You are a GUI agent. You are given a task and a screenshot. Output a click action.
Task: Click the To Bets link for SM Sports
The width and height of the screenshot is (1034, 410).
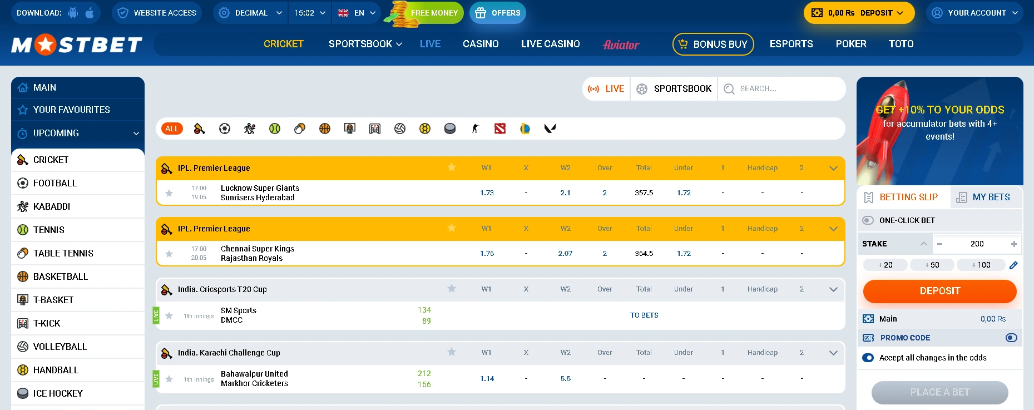[644, 315]
